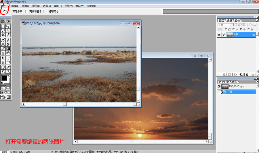Select the History Brush tool
Screen dimensions: 259x153
click(x=8, y=44)
